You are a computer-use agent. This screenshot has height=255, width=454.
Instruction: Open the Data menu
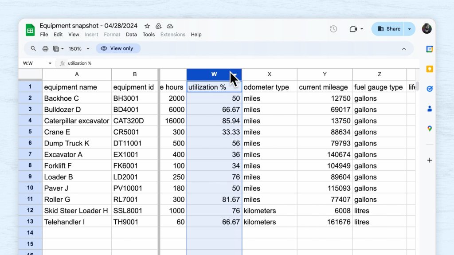click(x=131, y=35)
